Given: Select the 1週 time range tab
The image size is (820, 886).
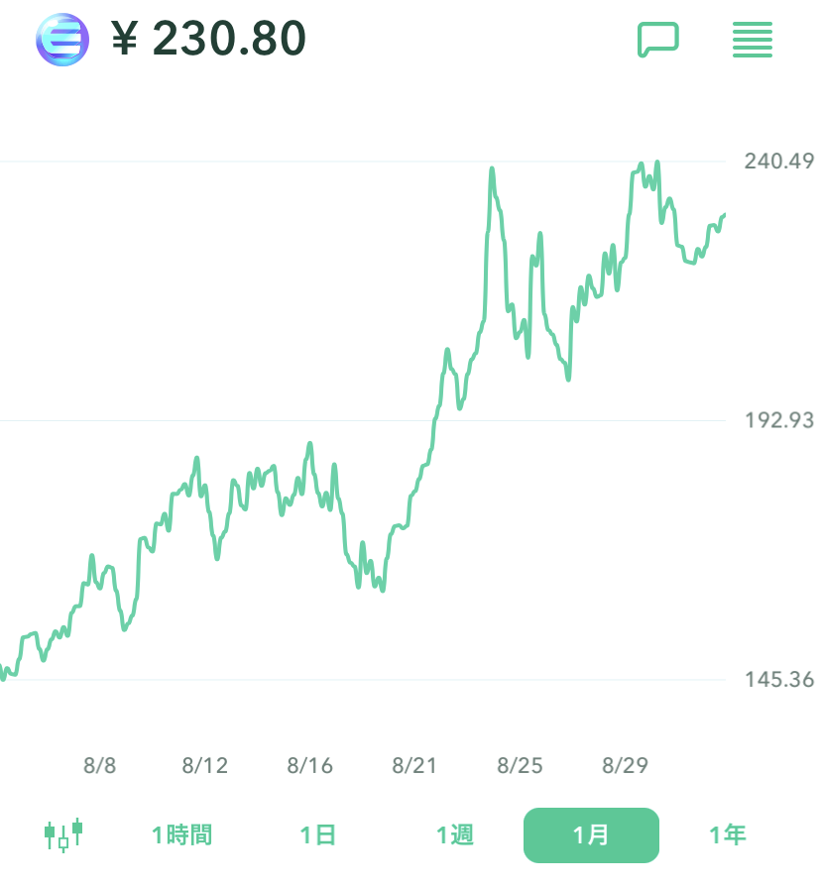Looking at the screenshot, I should pyautogui.click(x=455, y=834).
